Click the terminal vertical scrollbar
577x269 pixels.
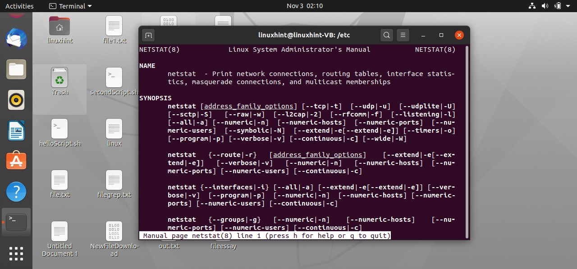(467, 142)
